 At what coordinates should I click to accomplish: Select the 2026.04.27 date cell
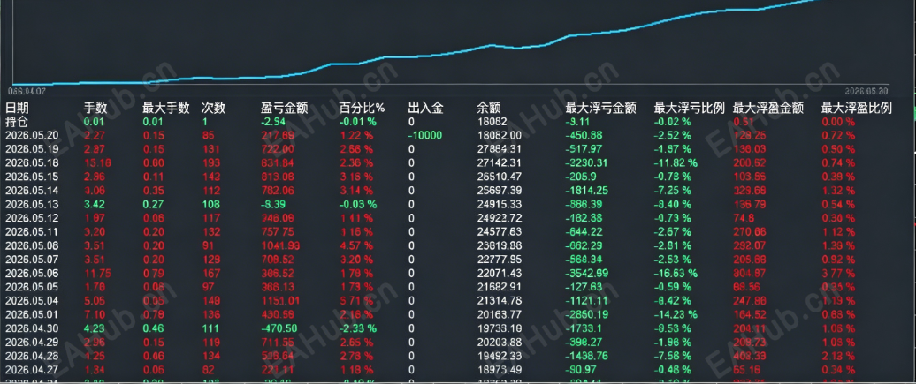pyautogui.click(x=30, y=369)
